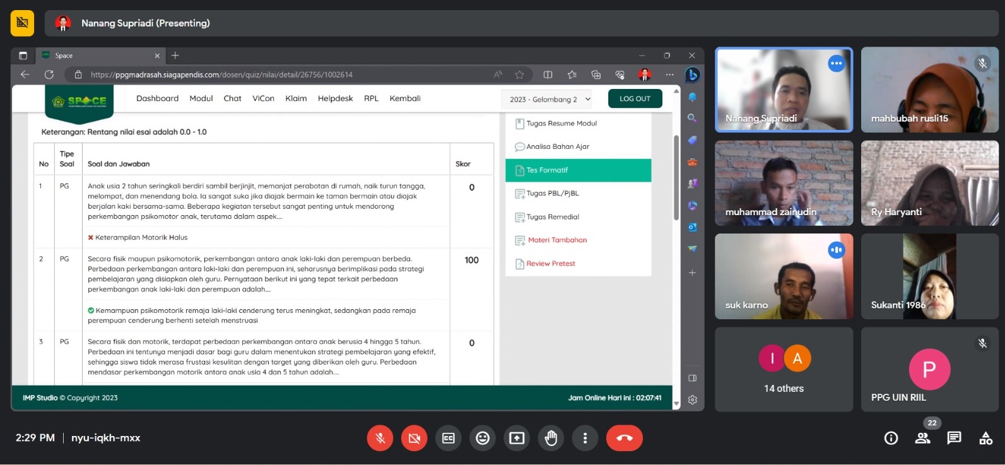Click the LOG OUT button
The image size is (1005, 465).
(635, 98)
